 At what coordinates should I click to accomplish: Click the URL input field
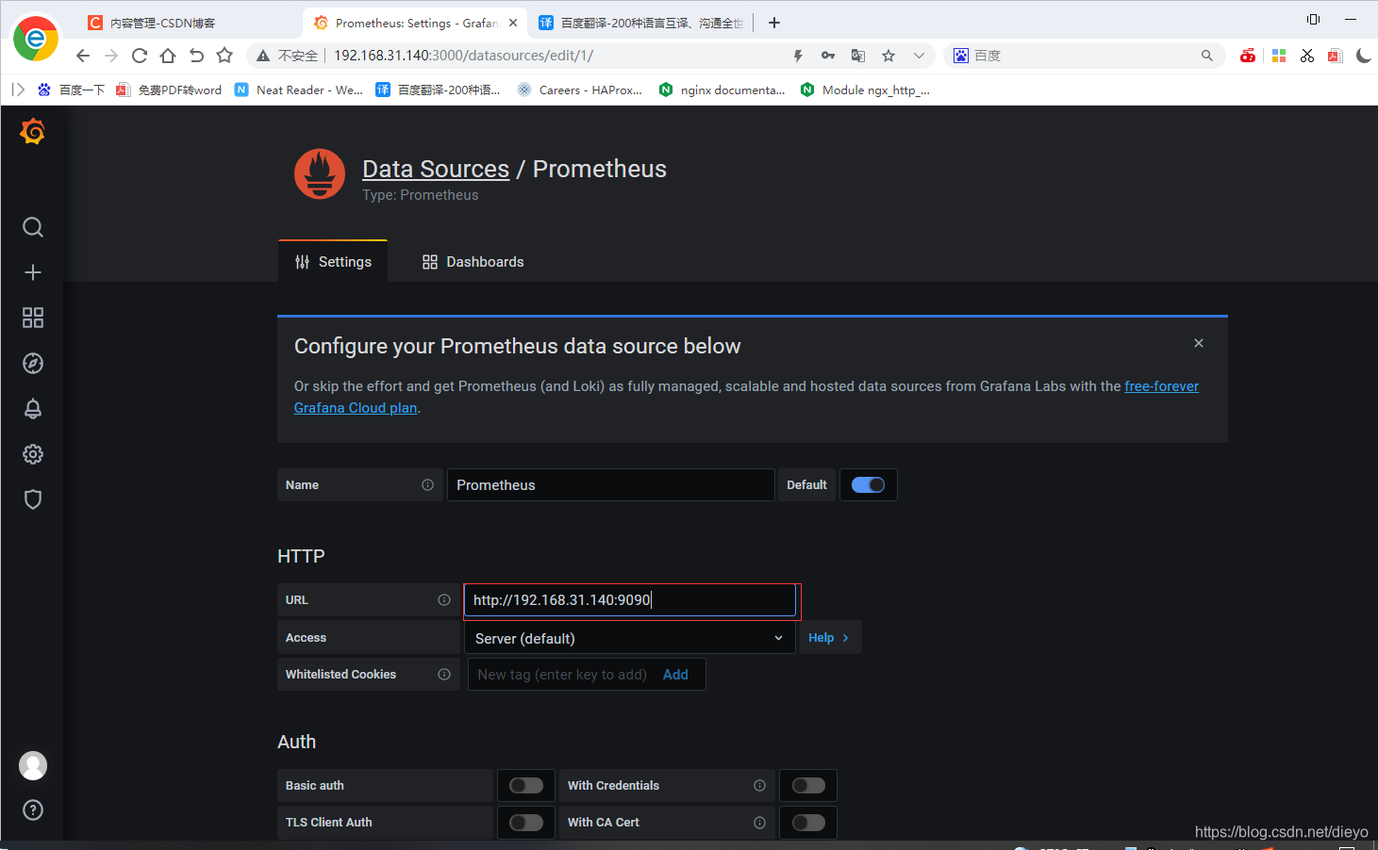(630, 600)
